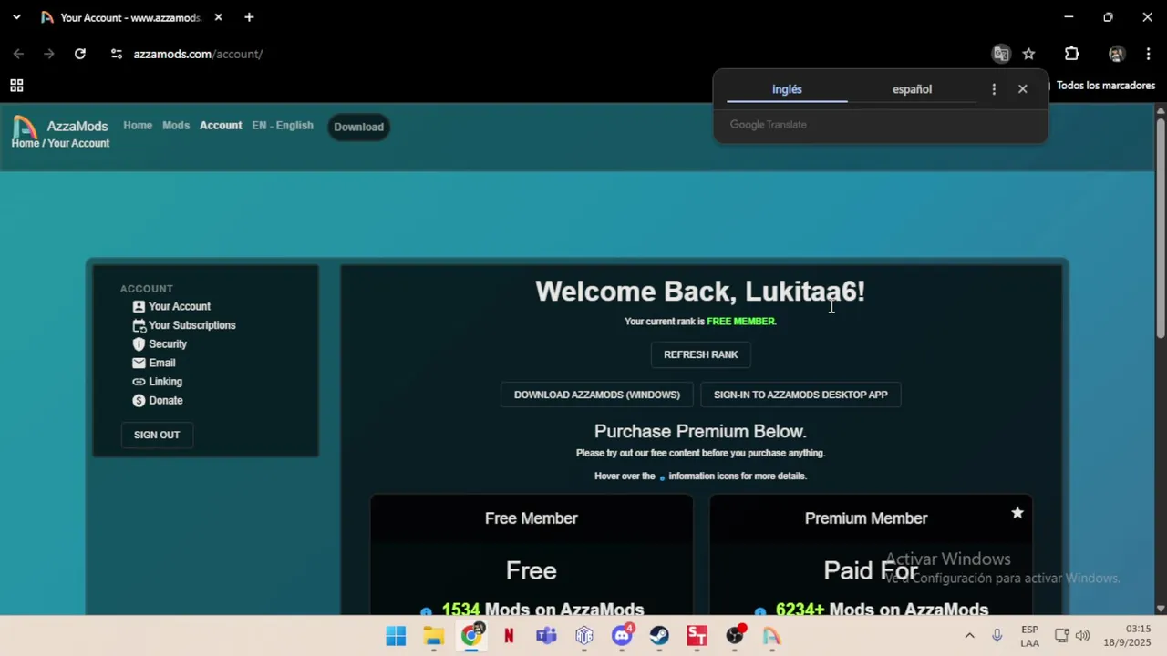Viewport: 1167px width, 656px height.
Task: Click the ESP LAA keyboard language indicator
Action: [1029, 636]
